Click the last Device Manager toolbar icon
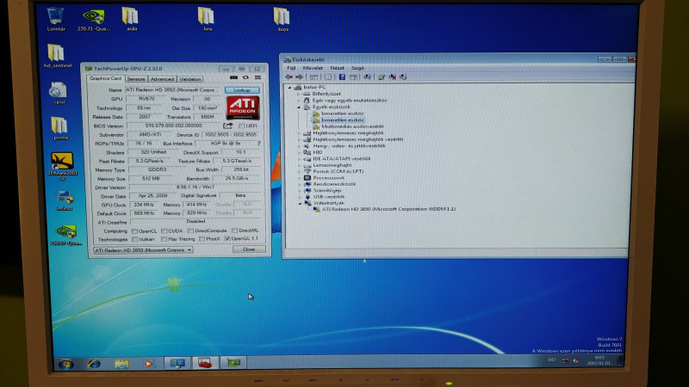This screenshot has height=387, width=689. coord(403,77)
